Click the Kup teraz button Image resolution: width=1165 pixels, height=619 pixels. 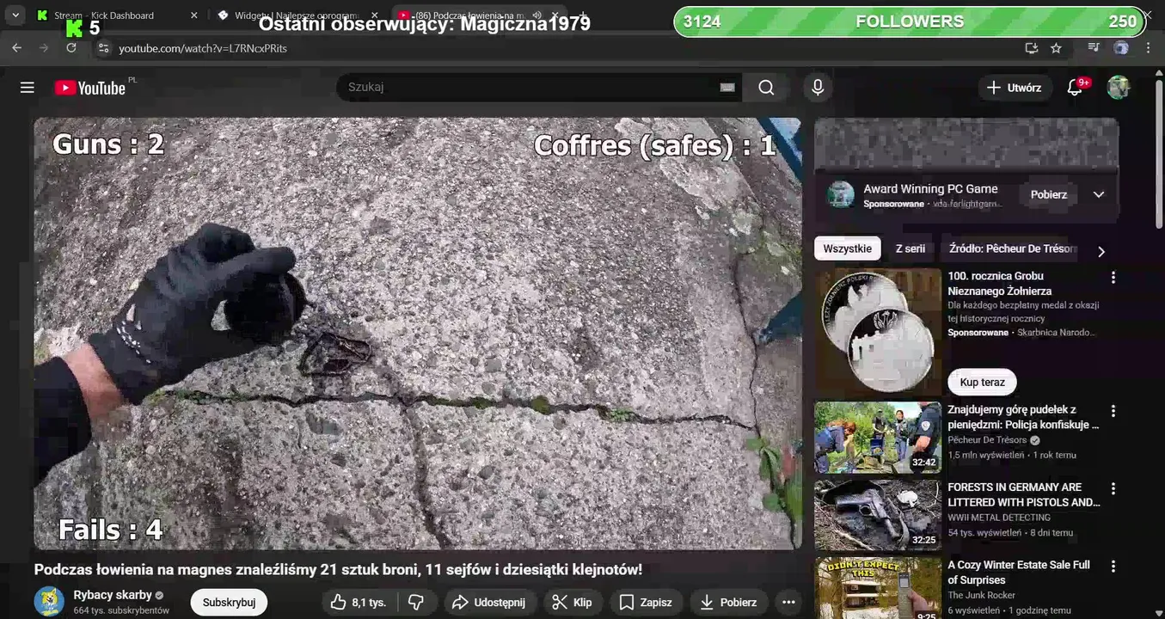982,383
